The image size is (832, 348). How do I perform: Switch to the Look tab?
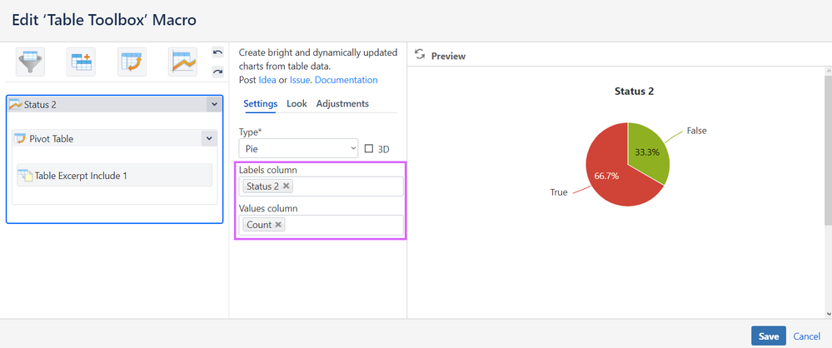296,103
